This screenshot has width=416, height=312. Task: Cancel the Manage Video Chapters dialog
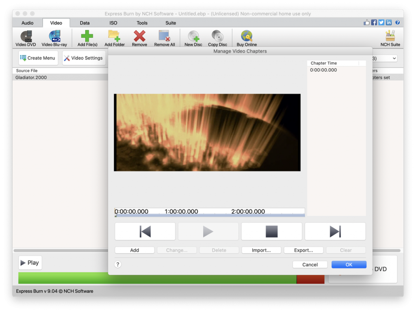(310, 265)
